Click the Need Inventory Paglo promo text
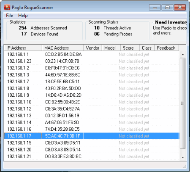Image resolution: width=190 pixels, height=172 pixels. click(170, 28)
